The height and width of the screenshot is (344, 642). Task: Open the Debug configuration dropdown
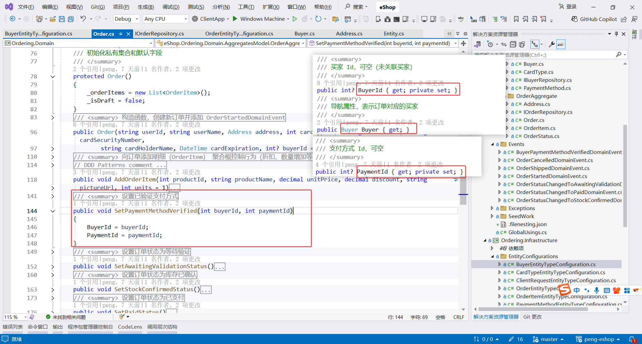pyautogui.click(x=126, y=19)
